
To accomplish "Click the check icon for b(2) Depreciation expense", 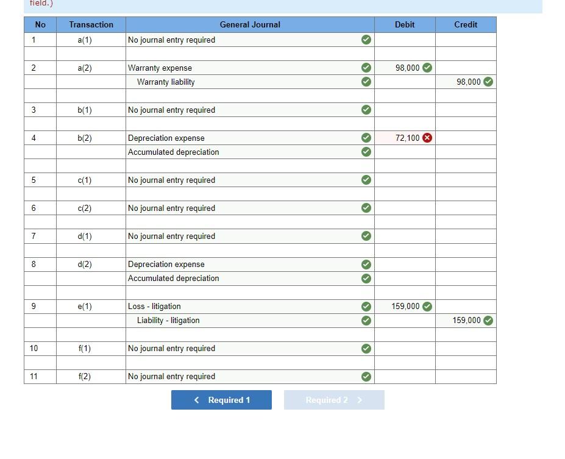I will coord(366,138).
